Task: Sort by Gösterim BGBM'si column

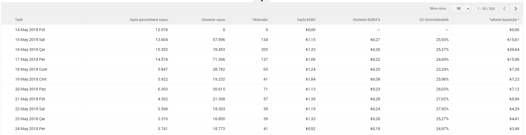Action: (x=366, y=20)
